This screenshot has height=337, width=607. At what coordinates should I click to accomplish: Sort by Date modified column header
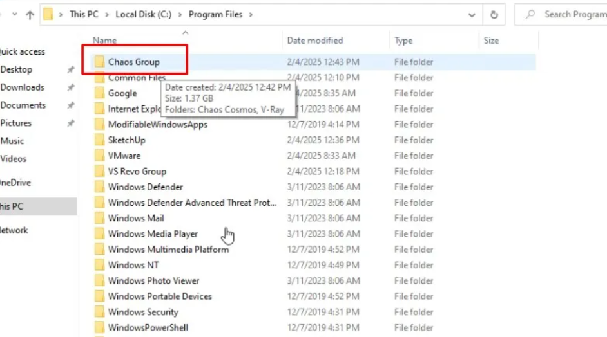(x=314, y=41)
